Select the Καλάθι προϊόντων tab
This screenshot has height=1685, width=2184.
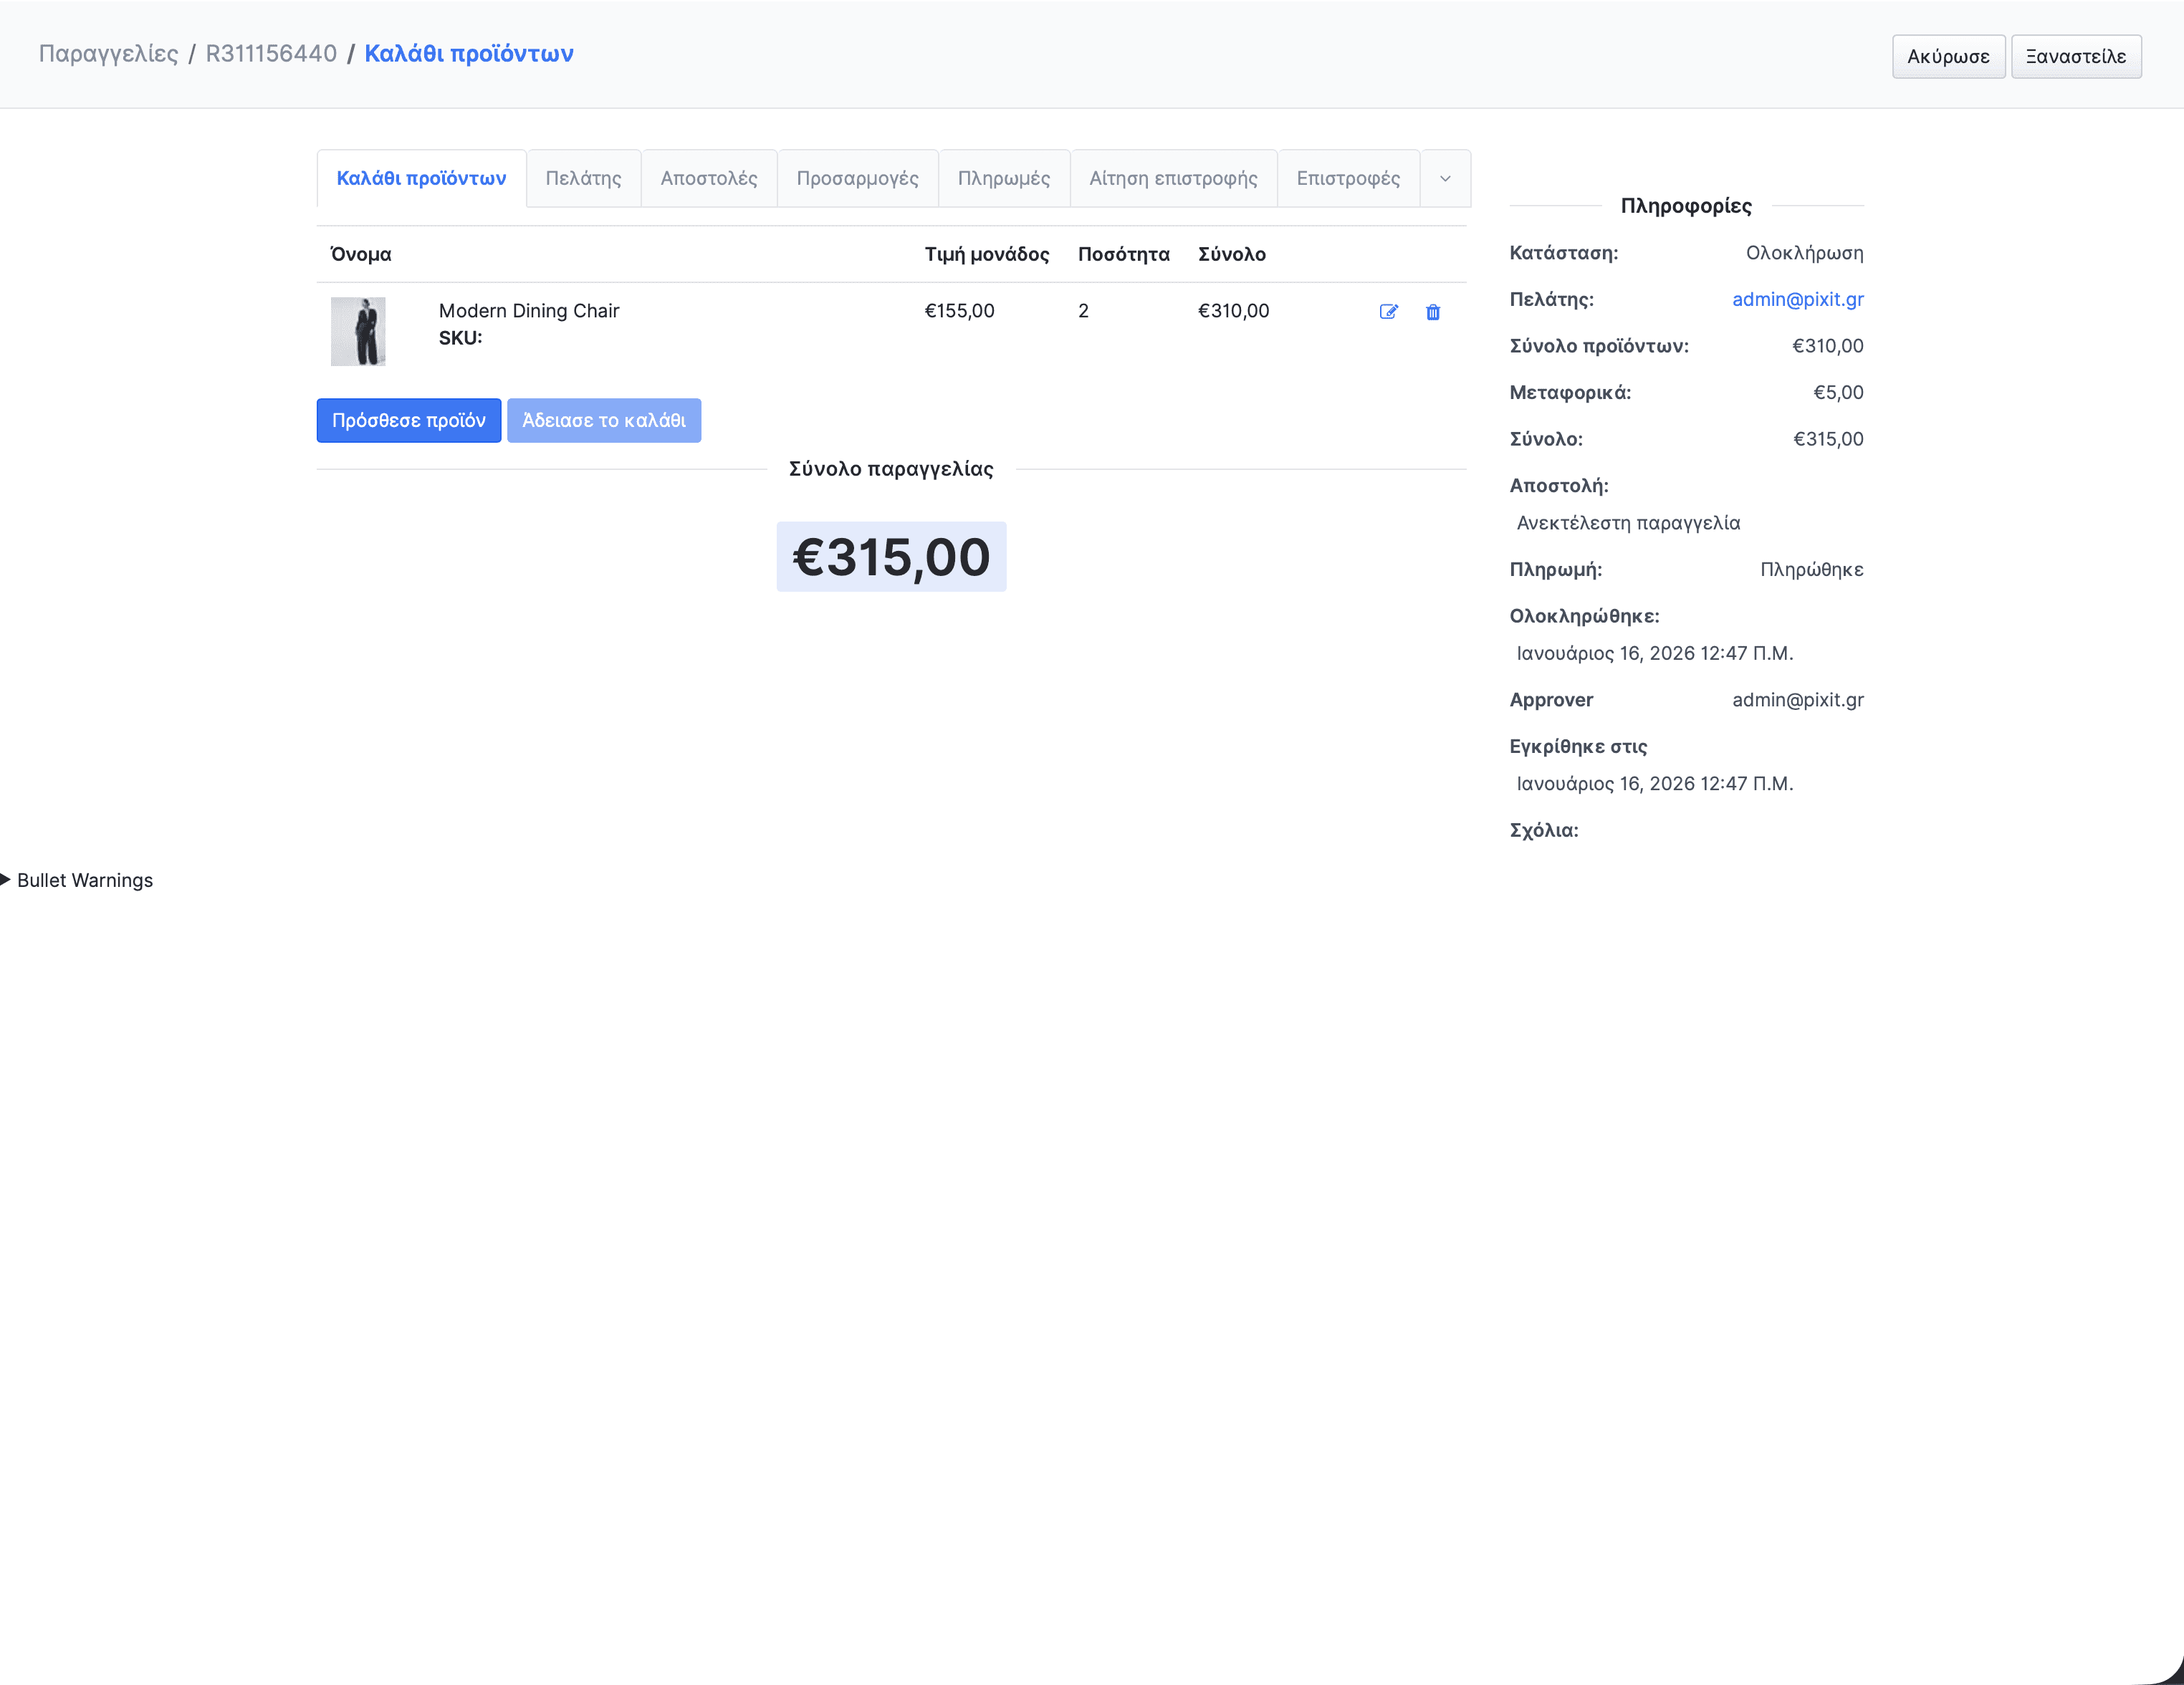(421, 179)
